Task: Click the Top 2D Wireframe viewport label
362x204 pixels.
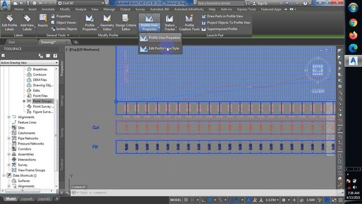Action: click(x=83, y=49)
